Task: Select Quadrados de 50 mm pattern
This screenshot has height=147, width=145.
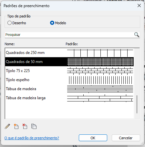Action: tap(69, 62)
